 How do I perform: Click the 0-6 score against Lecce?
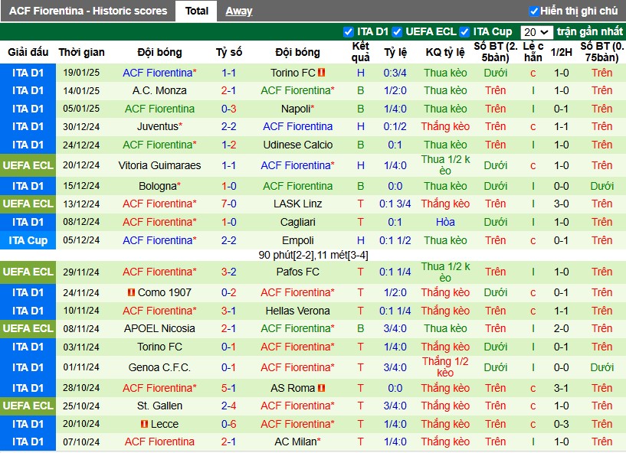coord(229,424)
